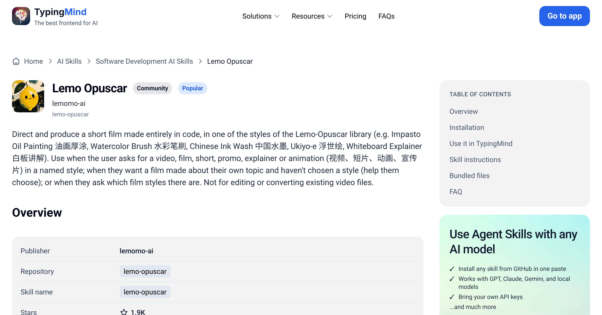Click the Publisher lemomo-ai value
602x315 pixels.
coord(136,251)
